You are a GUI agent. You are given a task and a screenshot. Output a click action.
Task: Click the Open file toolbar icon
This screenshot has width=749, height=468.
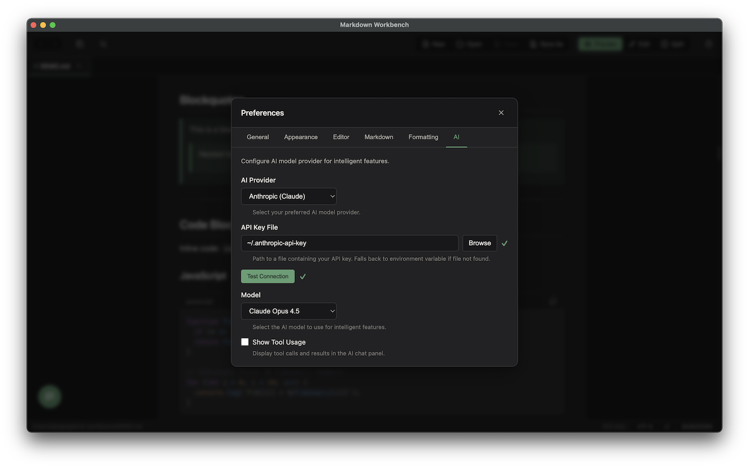click(x=469, y=44)
